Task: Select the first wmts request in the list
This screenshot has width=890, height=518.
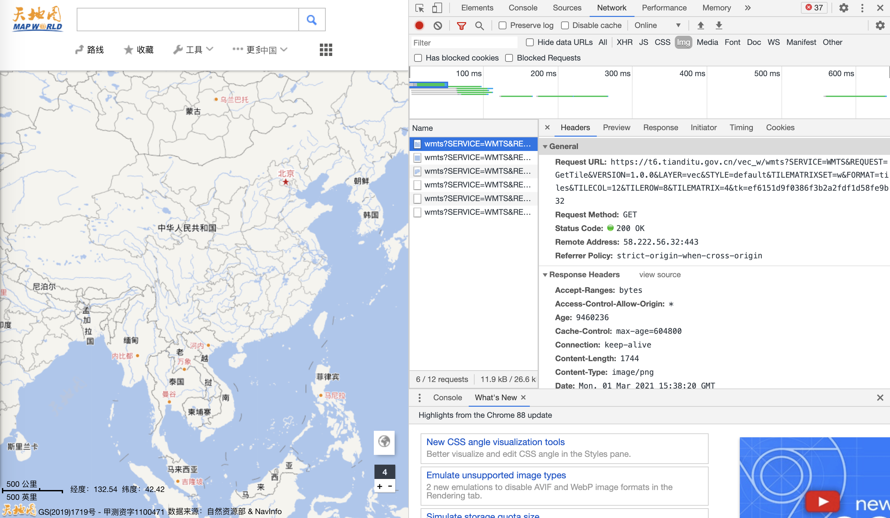Action: coord(473,144)
